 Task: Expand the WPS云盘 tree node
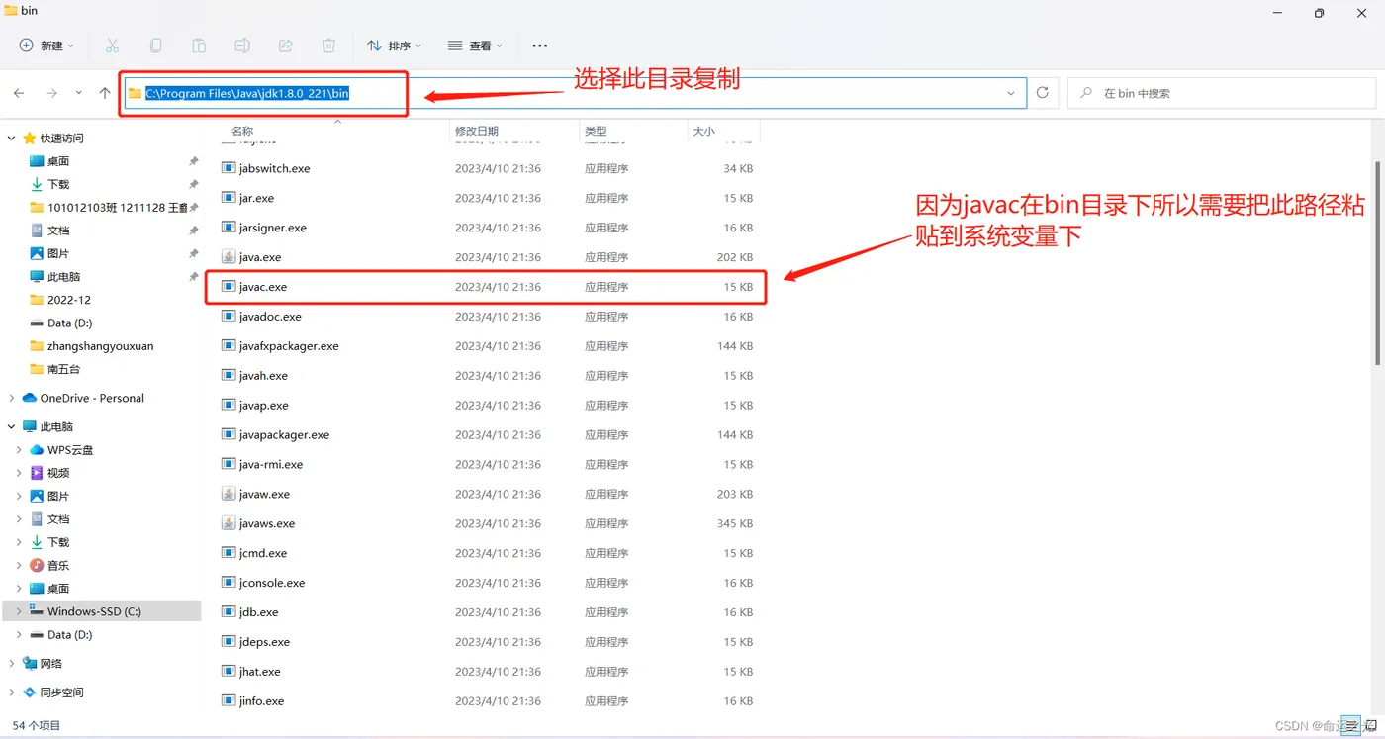pyautogui.click(x=19, y=450)
